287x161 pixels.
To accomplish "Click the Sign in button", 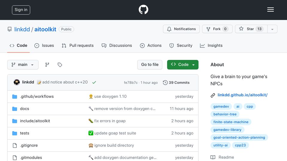I will pos(21,10).
